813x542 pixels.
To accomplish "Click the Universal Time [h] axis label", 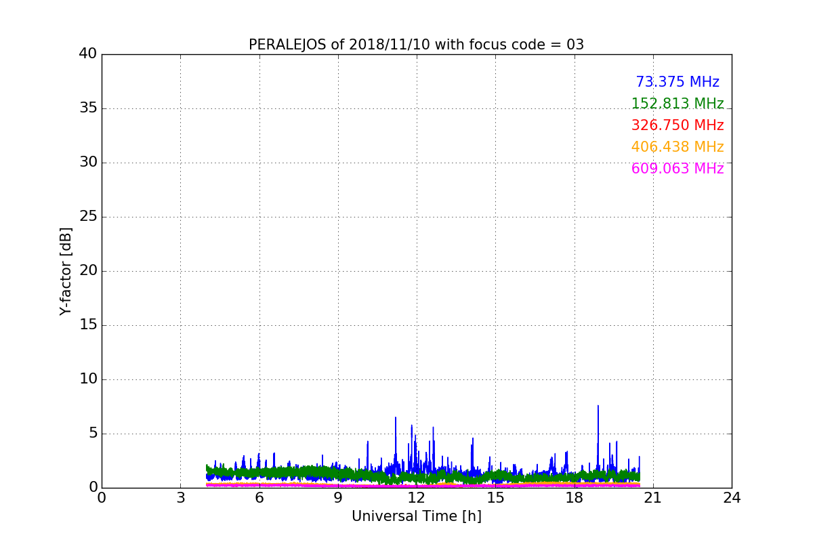I will 416,516.
